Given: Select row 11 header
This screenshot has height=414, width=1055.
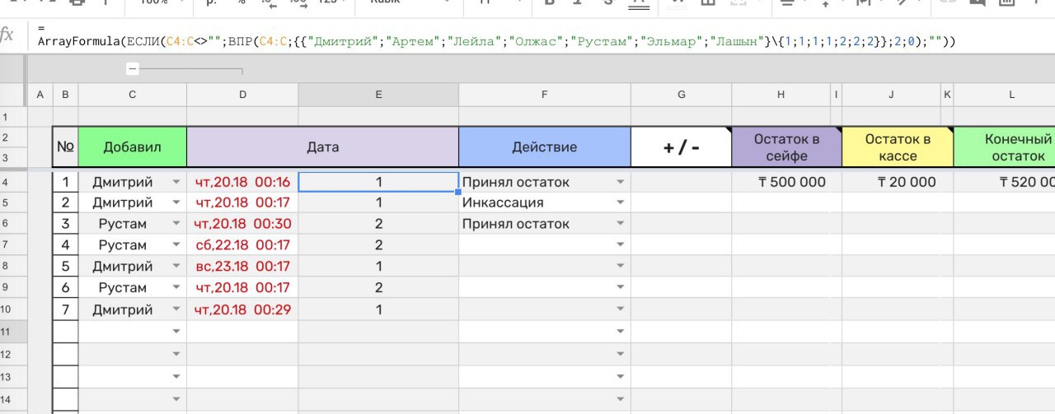Looking at the screenshot, I should click(13, 332).
